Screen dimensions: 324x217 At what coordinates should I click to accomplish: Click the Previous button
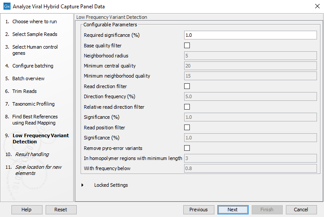[x=199, y=210]
